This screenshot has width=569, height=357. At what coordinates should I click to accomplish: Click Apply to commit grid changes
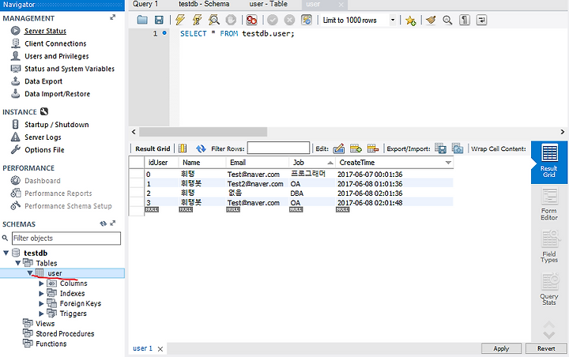pyautogui.click(x=501, y=348)
